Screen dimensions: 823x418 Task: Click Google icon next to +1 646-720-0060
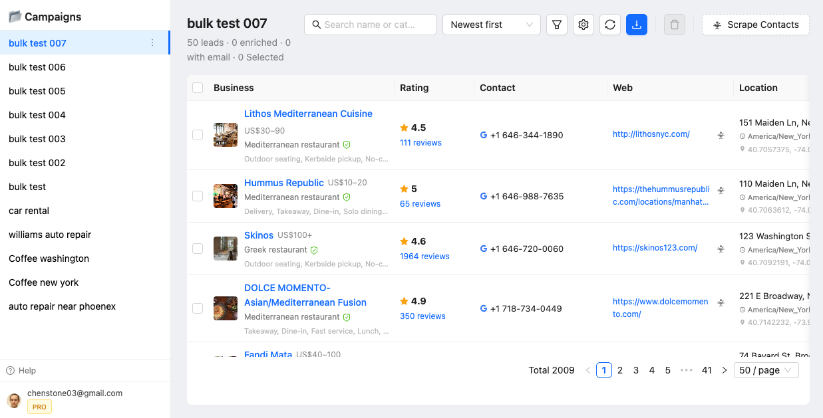[484, 249]
